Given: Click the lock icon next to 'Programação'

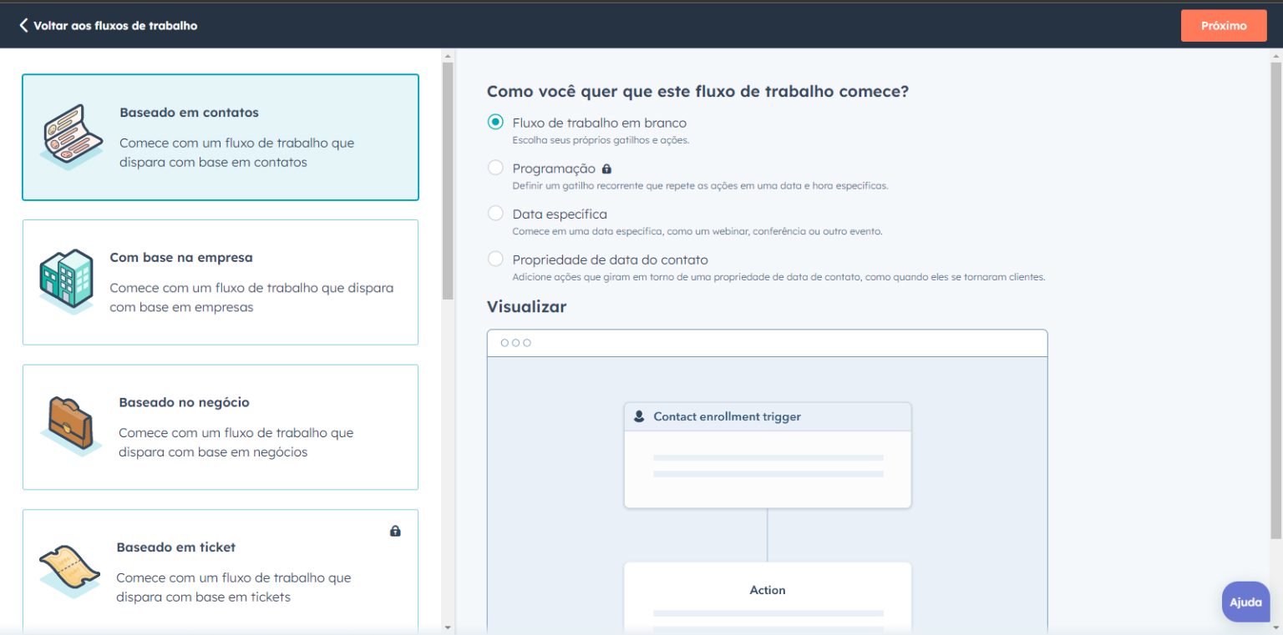Looking at the screenshot, I should point(606,168).
